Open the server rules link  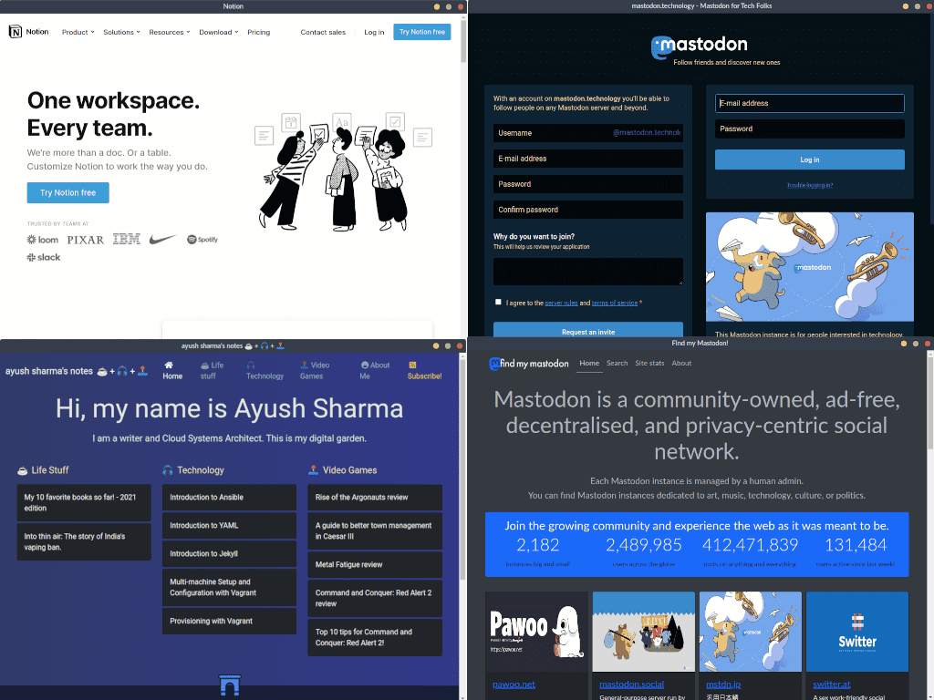561,303
